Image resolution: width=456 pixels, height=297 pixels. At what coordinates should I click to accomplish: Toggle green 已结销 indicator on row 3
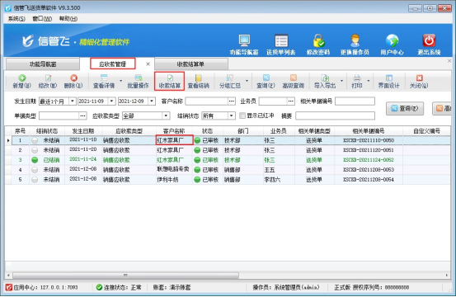pos(35,160)
